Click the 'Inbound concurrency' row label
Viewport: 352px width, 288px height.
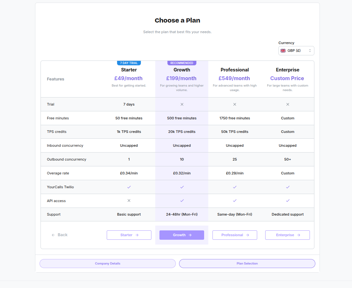point(65,145)
